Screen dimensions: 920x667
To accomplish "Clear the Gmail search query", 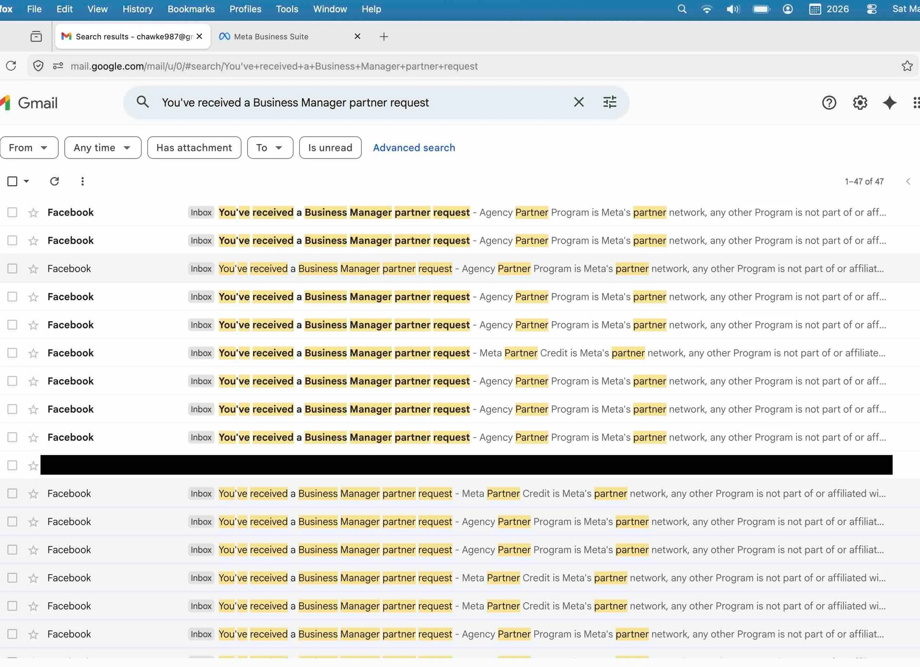I will [x=579, y=102].
